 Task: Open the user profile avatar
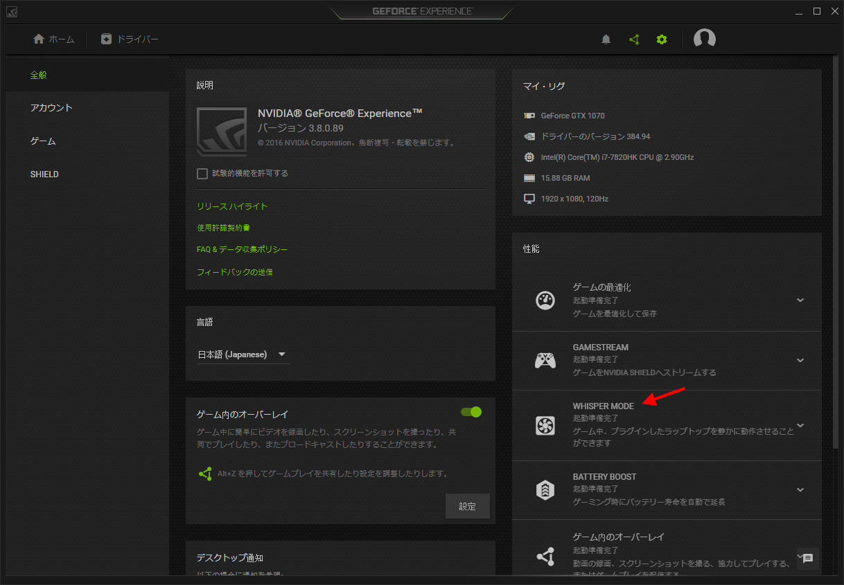coord(705,39)
